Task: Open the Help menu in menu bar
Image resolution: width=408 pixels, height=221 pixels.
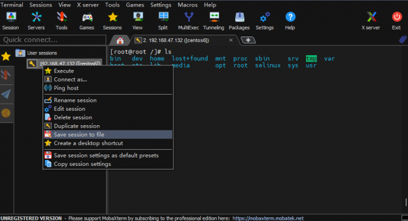Action: [210, 5]
